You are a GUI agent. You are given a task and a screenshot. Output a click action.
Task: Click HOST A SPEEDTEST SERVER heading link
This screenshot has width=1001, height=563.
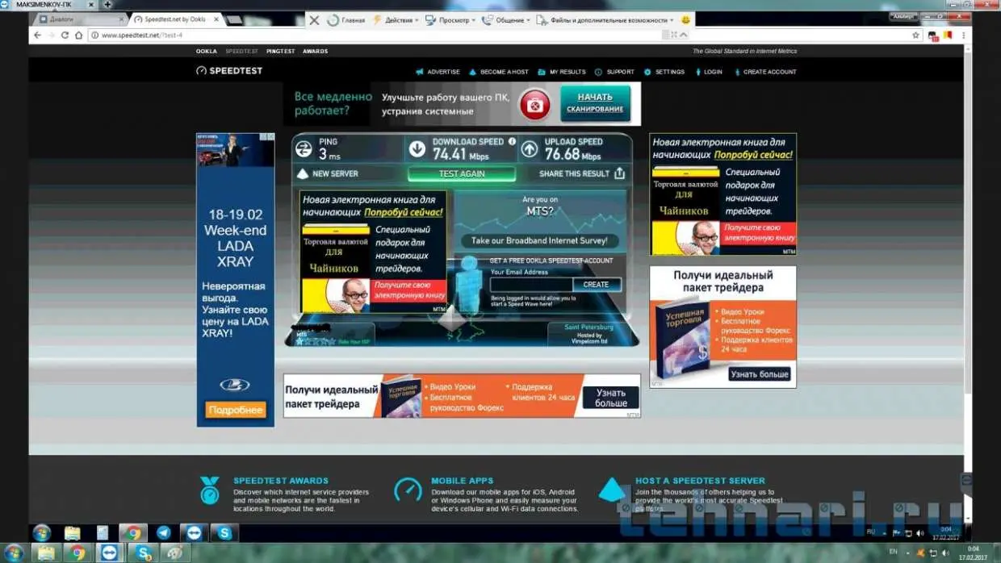click(x=700, y=481)
